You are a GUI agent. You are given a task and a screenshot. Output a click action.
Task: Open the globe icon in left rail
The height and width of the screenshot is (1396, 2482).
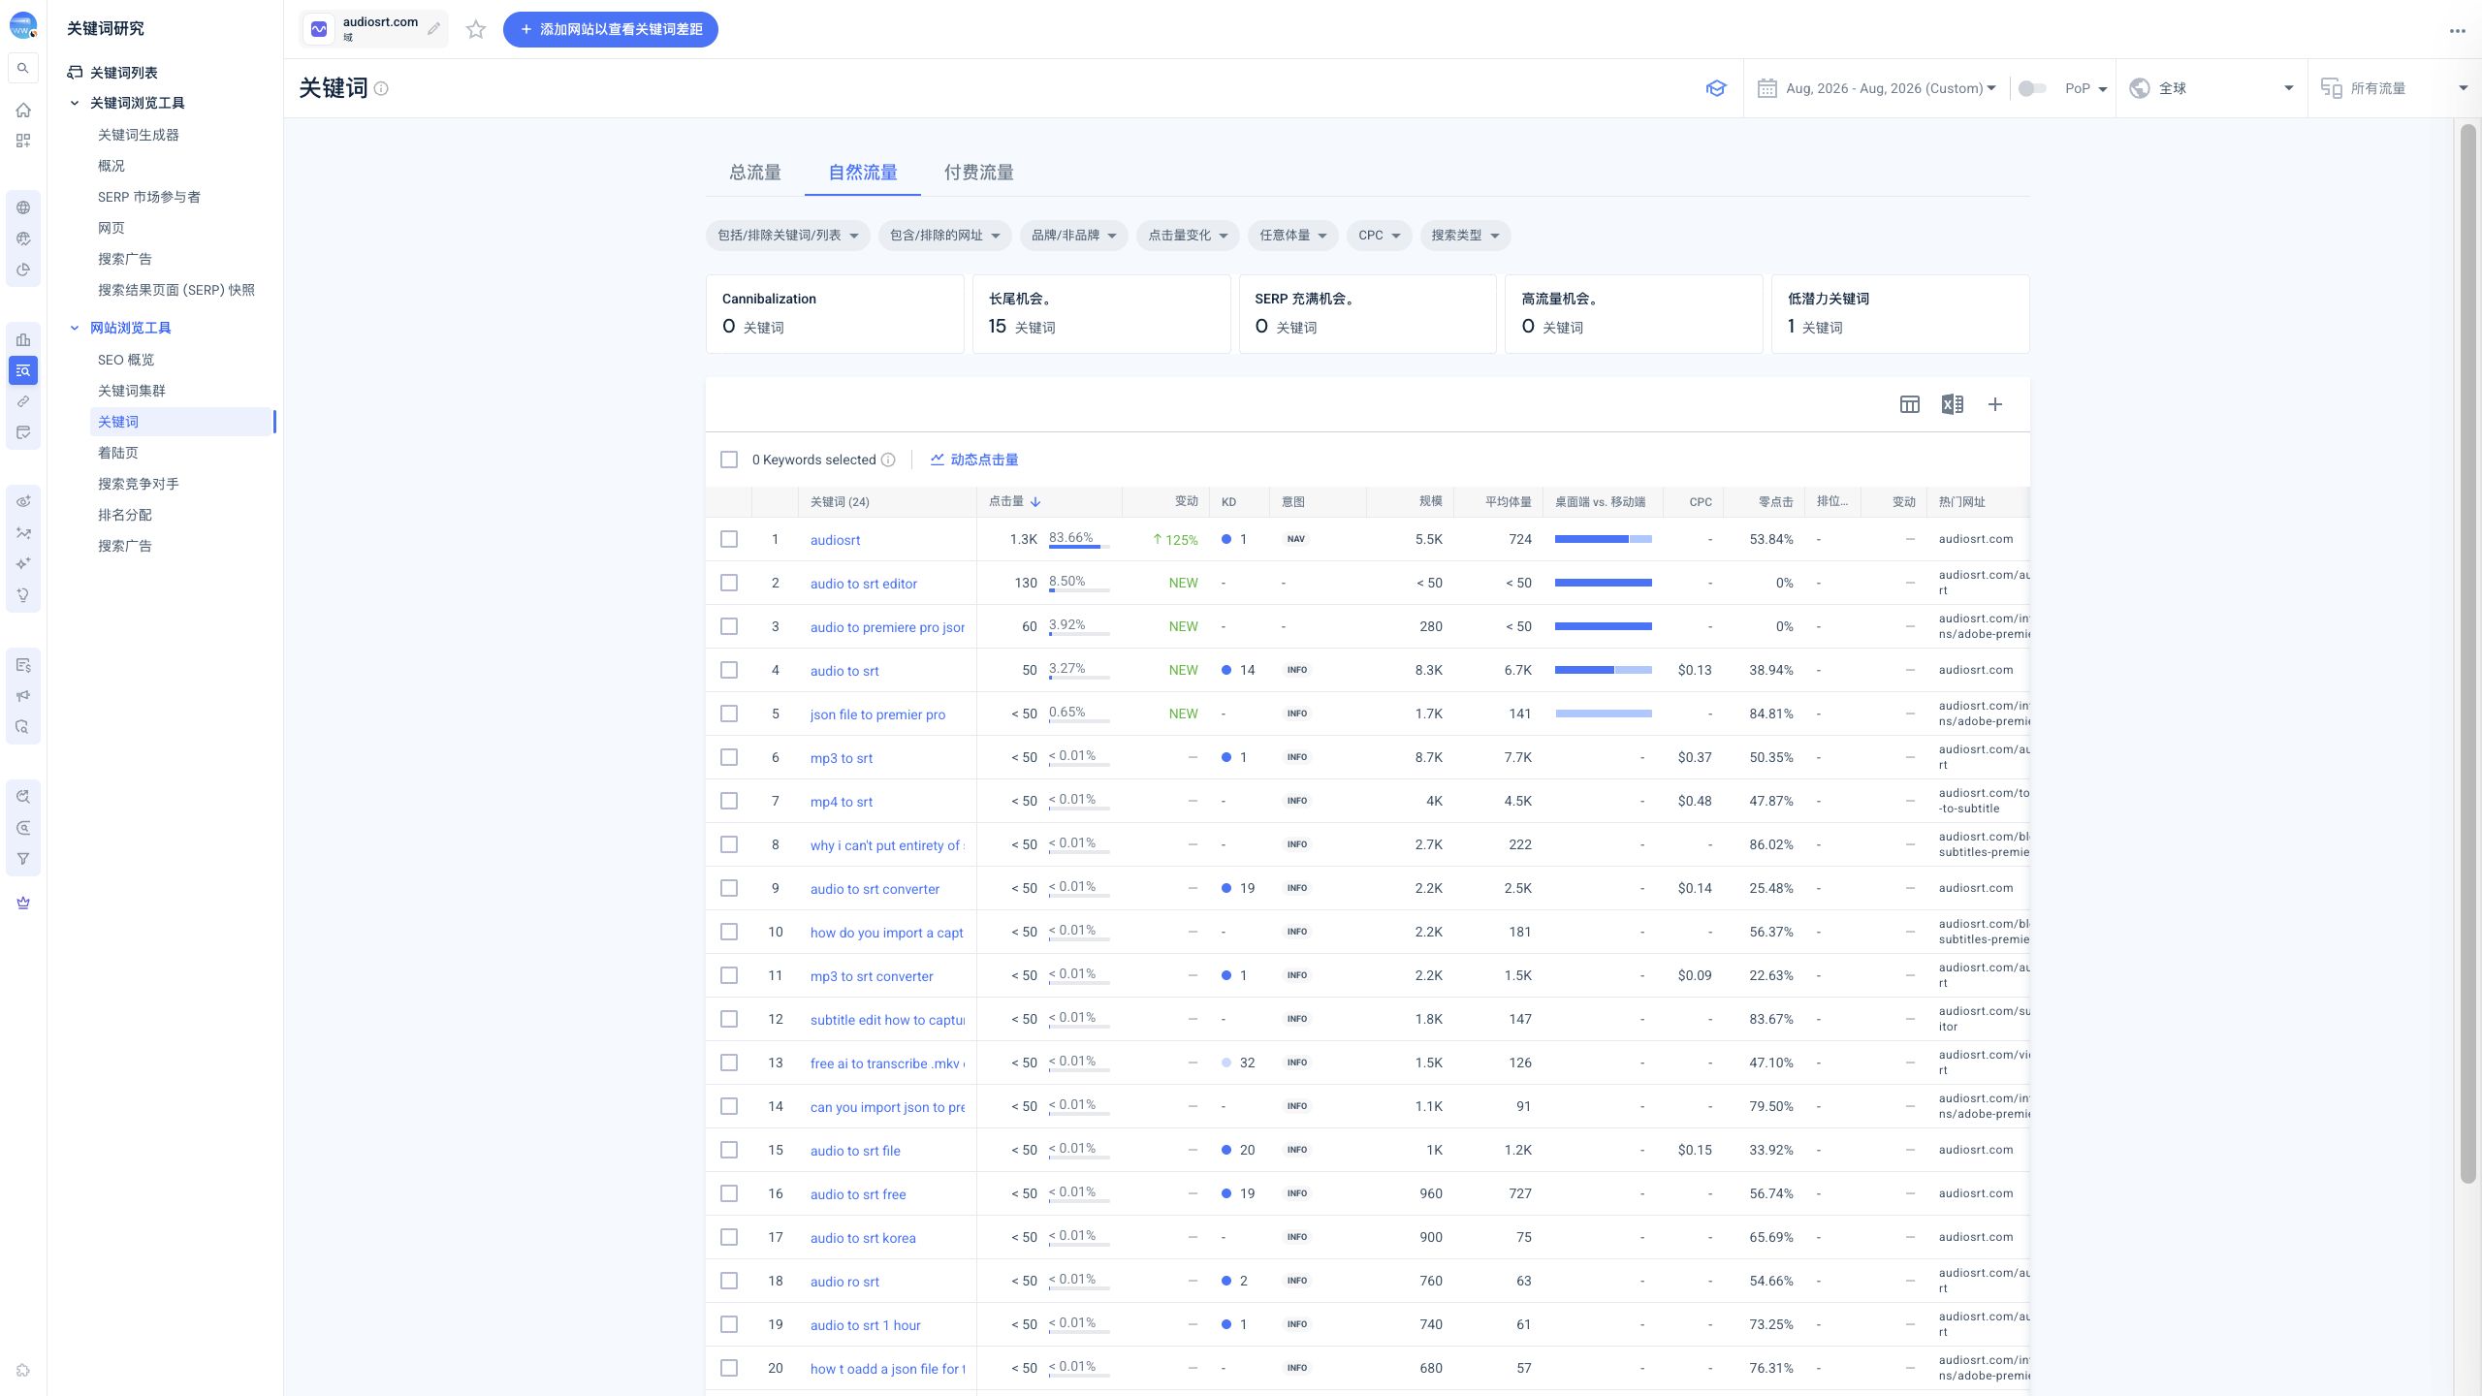(x=23, y=207)
